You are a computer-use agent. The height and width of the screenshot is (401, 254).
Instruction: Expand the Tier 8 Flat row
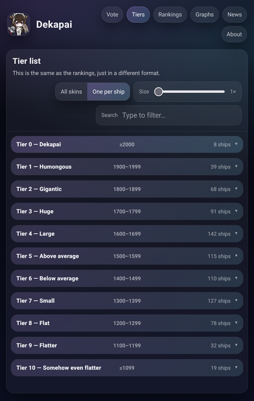pos(127,323)
